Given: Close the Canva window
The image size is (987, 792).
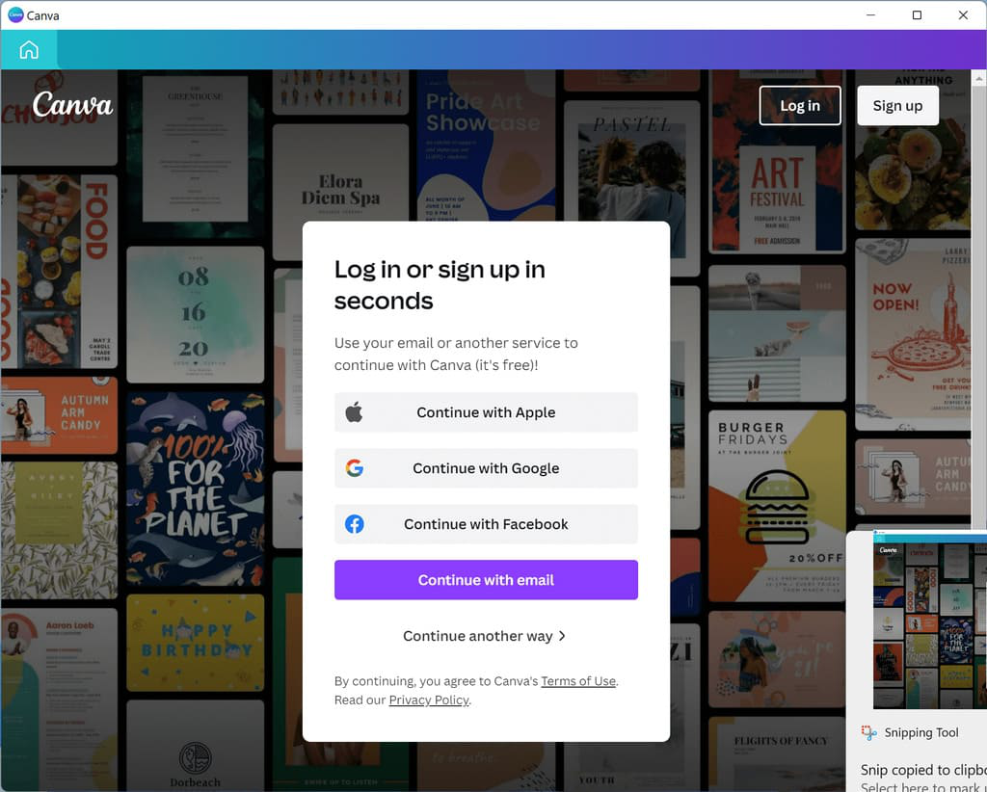Looking at the screenshot, I should pos(963,15).
